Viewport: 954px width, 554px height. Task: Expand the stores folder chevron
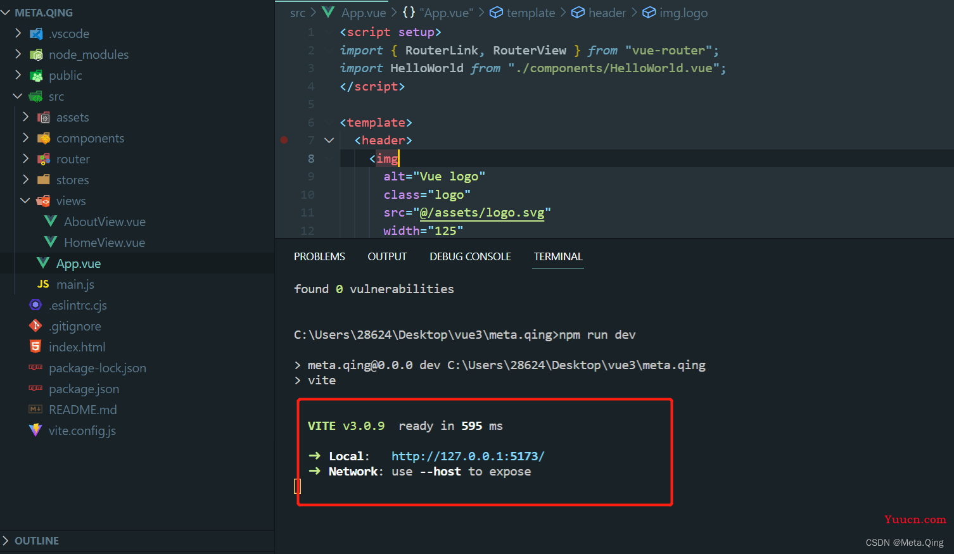tap(25, 179)
